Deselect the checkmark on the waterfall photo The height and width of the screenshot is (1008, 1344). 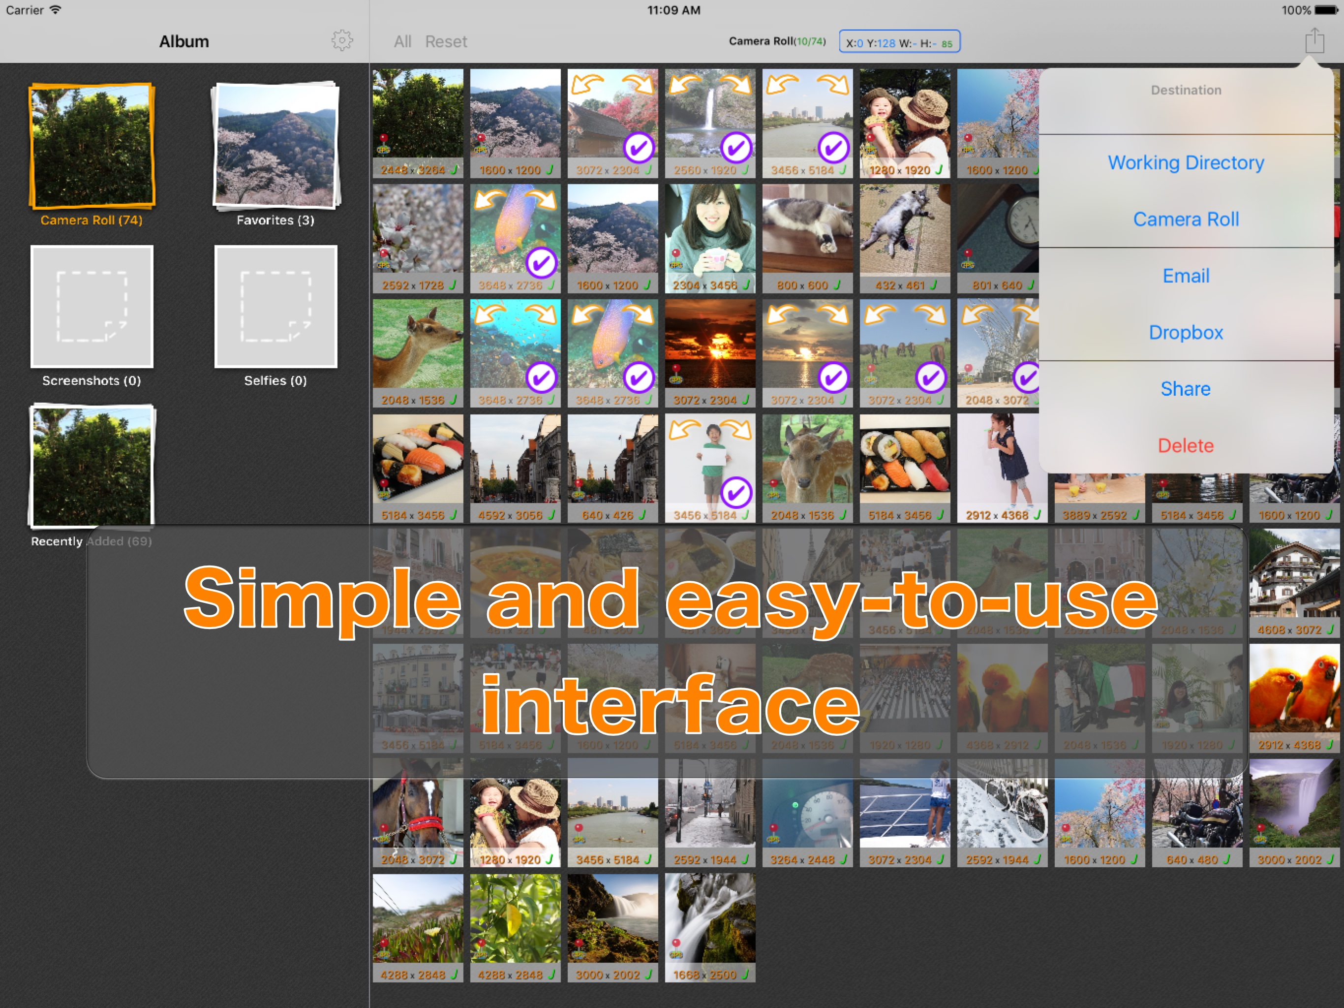click(x=736, y=148)
